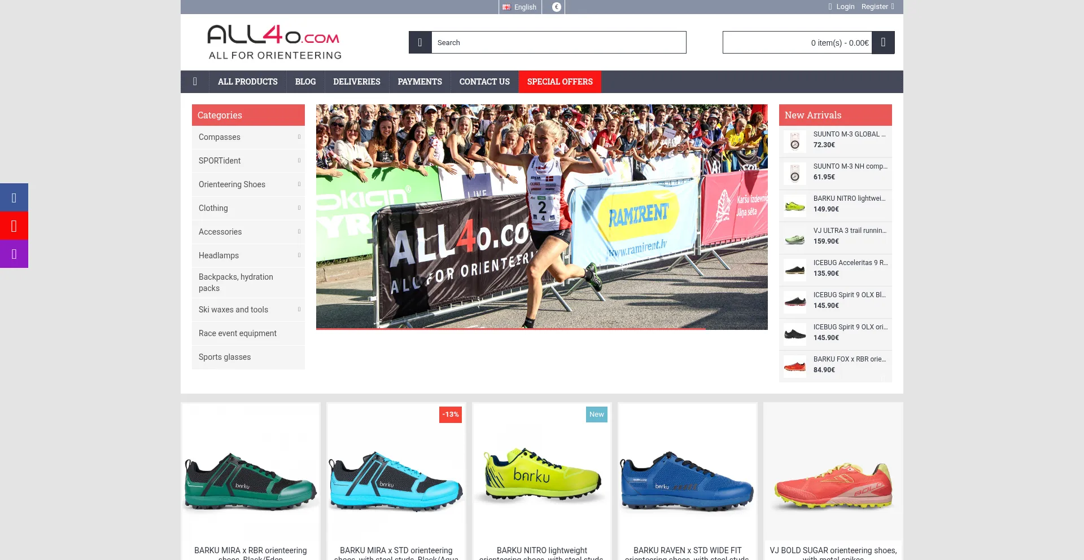Click yellow BARKU NITRO shoe image
This screenshot has height=560, width=1084.
[542, 474]
